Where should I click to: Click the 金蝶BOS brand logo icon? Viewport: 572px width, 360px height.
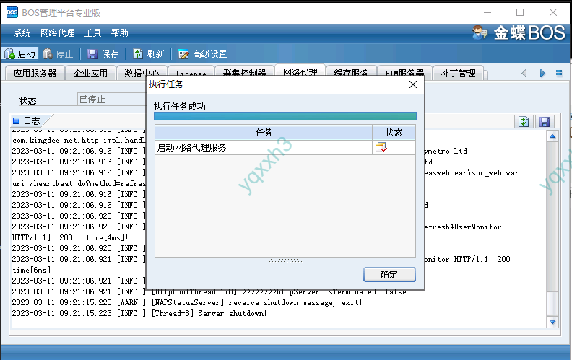(480, 32)
